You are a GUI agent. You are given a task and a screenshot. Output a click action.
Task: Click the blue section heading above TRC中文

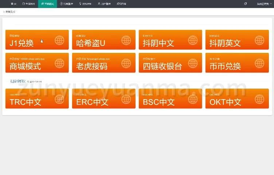click(18, 81)
